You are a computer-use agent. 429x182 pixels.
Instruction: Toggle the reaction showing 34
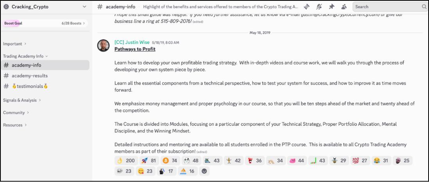276,161
